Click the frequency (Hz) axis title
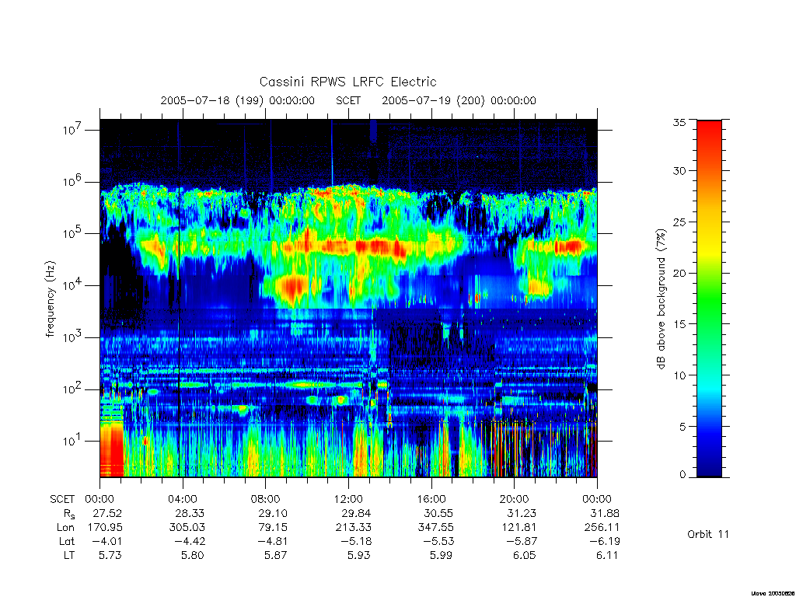Image resolution: width=796 pixels, height=597 pixels. tap(50, 299)
